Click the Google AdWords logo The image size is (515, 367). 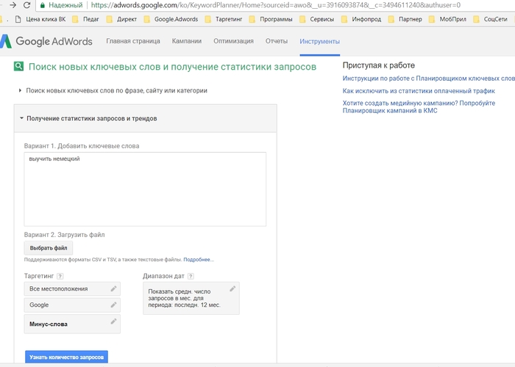pos(46,41)
